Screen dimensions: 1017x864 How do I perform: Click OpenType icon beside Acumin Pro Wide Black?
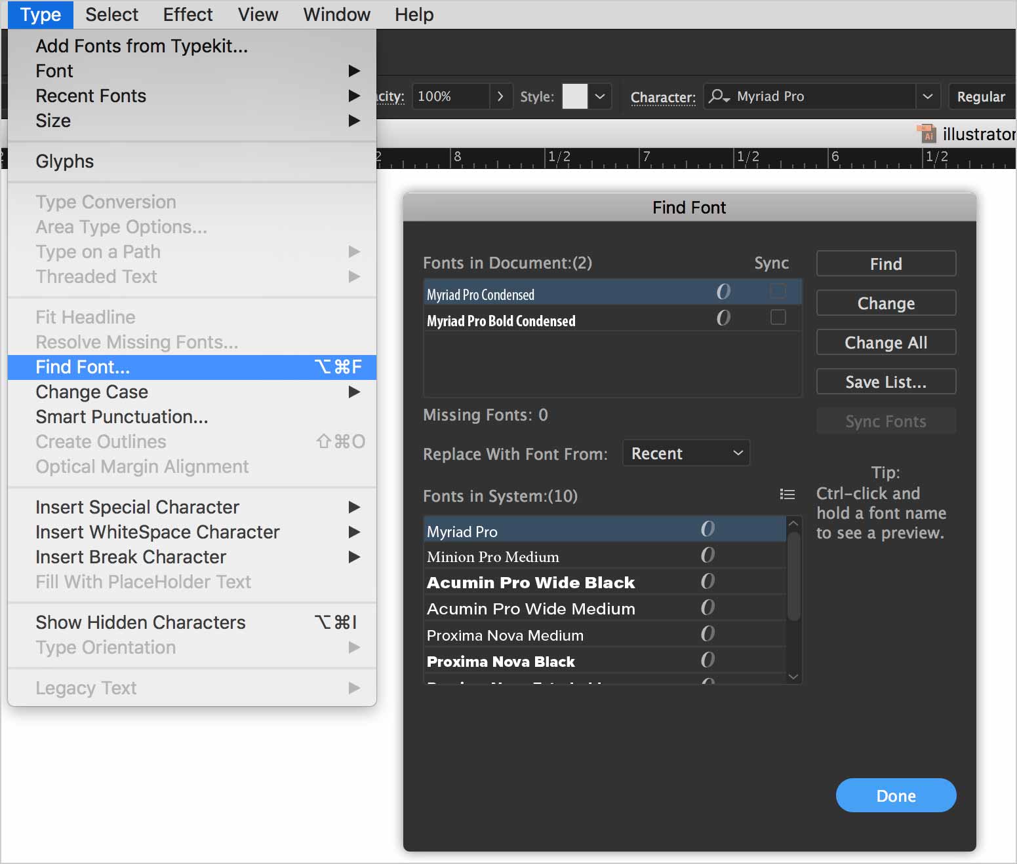(708, 582)
